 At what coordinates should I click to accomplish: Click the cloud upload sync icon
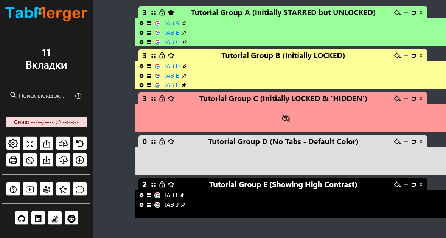pyautogui.click(x=63, y=144)
